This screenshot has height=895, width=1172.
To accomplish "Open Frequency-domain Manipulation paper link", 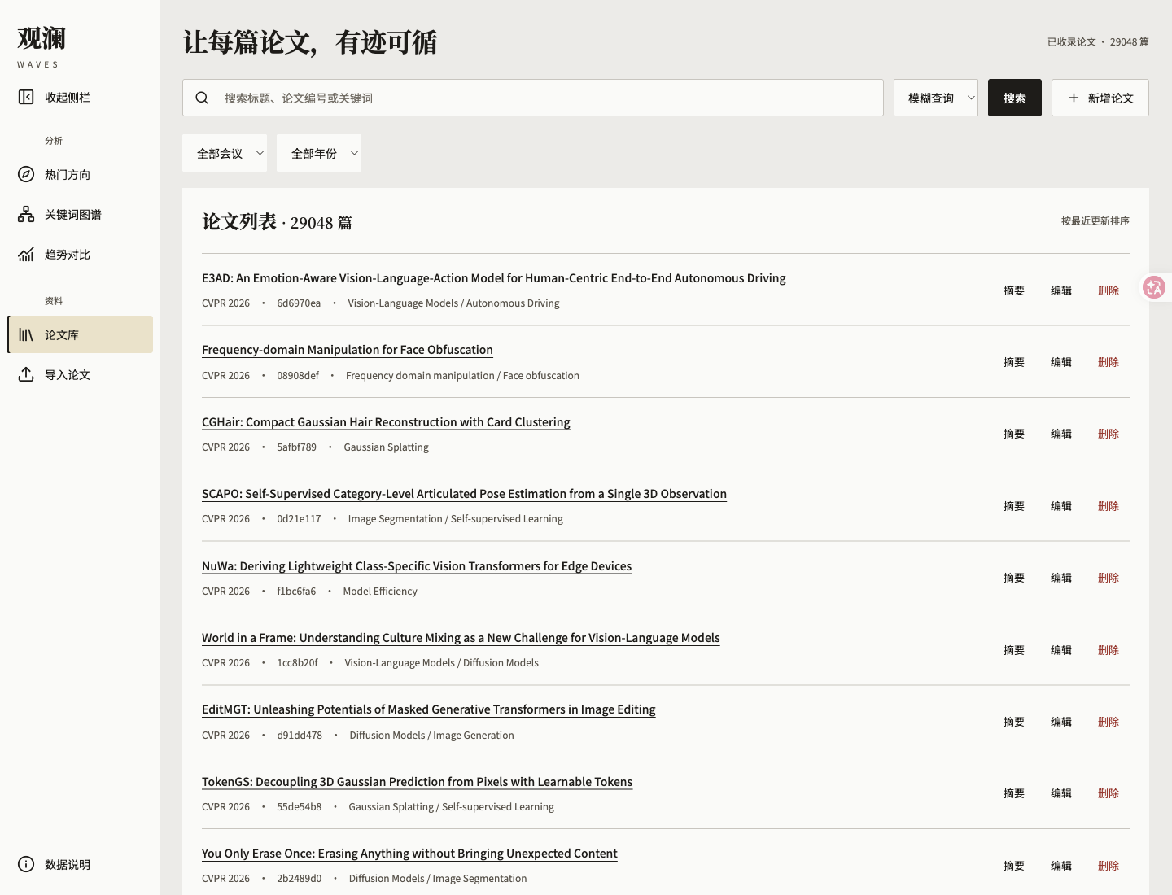I will pos(348,350).
